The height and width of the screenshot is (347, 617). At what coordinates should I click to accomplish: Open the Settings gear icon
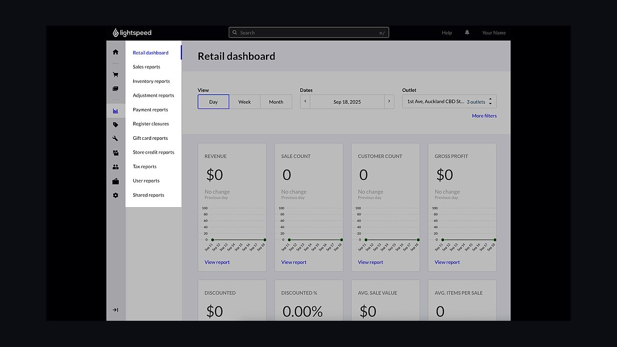click(x=116, y=195)
